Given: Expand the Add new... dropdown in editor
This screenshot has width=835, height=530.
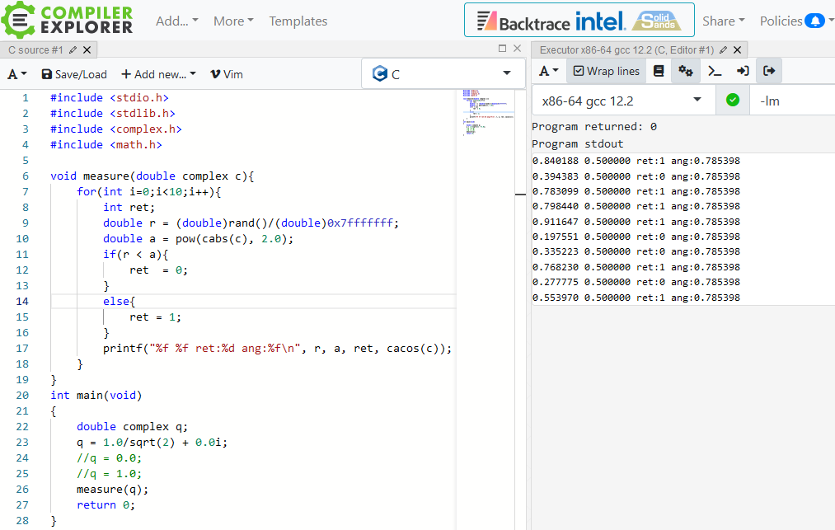Looking at the screenshot, I should [x=158, y=74].
